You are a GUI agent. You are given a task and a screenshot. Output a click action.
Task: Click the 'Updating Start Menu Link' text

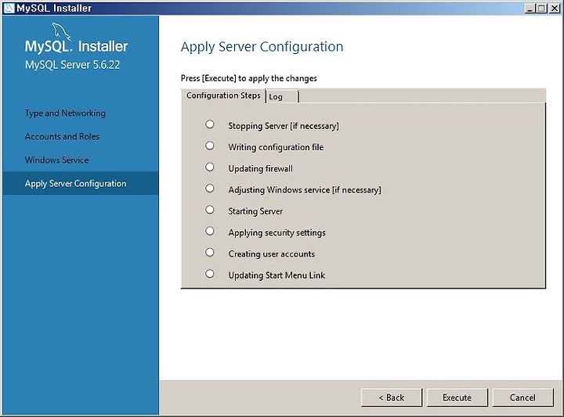pyautogui.click(x=277, y=275)
